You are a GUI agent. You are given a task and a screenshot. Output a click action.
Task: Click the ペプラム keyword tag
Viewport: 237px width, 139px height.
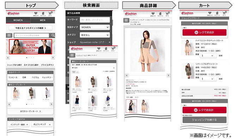35,77
